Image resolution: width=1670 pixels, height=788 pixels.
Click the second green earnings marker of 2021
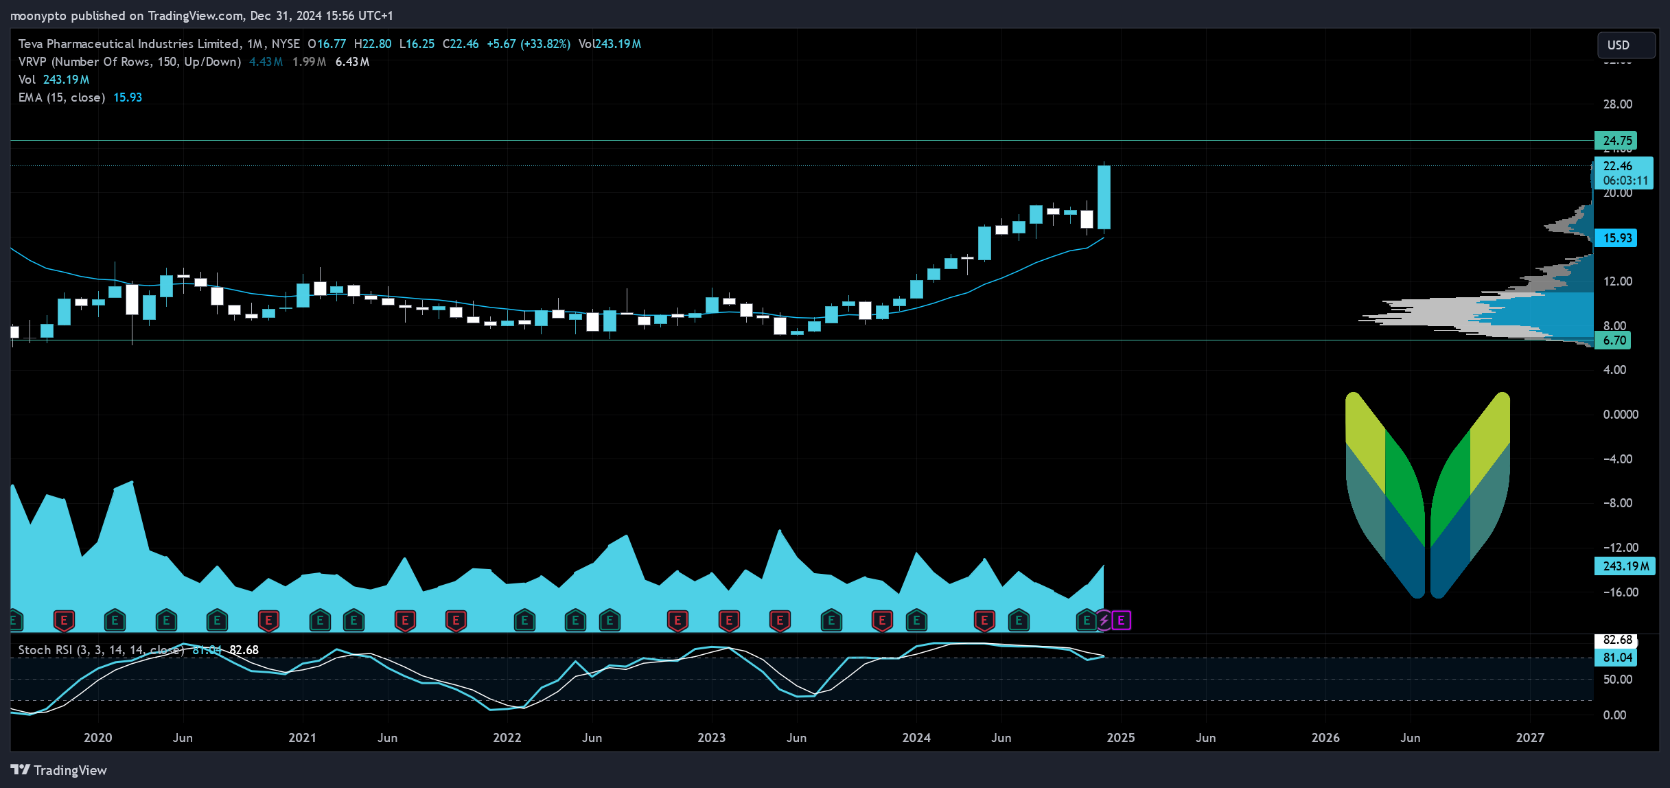[x=353, y=621]
